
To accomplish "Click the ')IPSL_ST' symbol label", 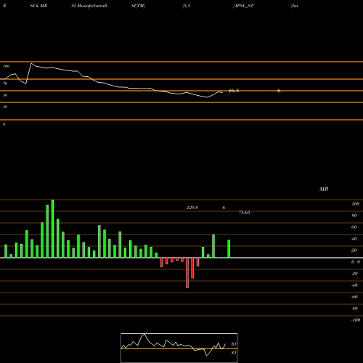I will [243, 6].
